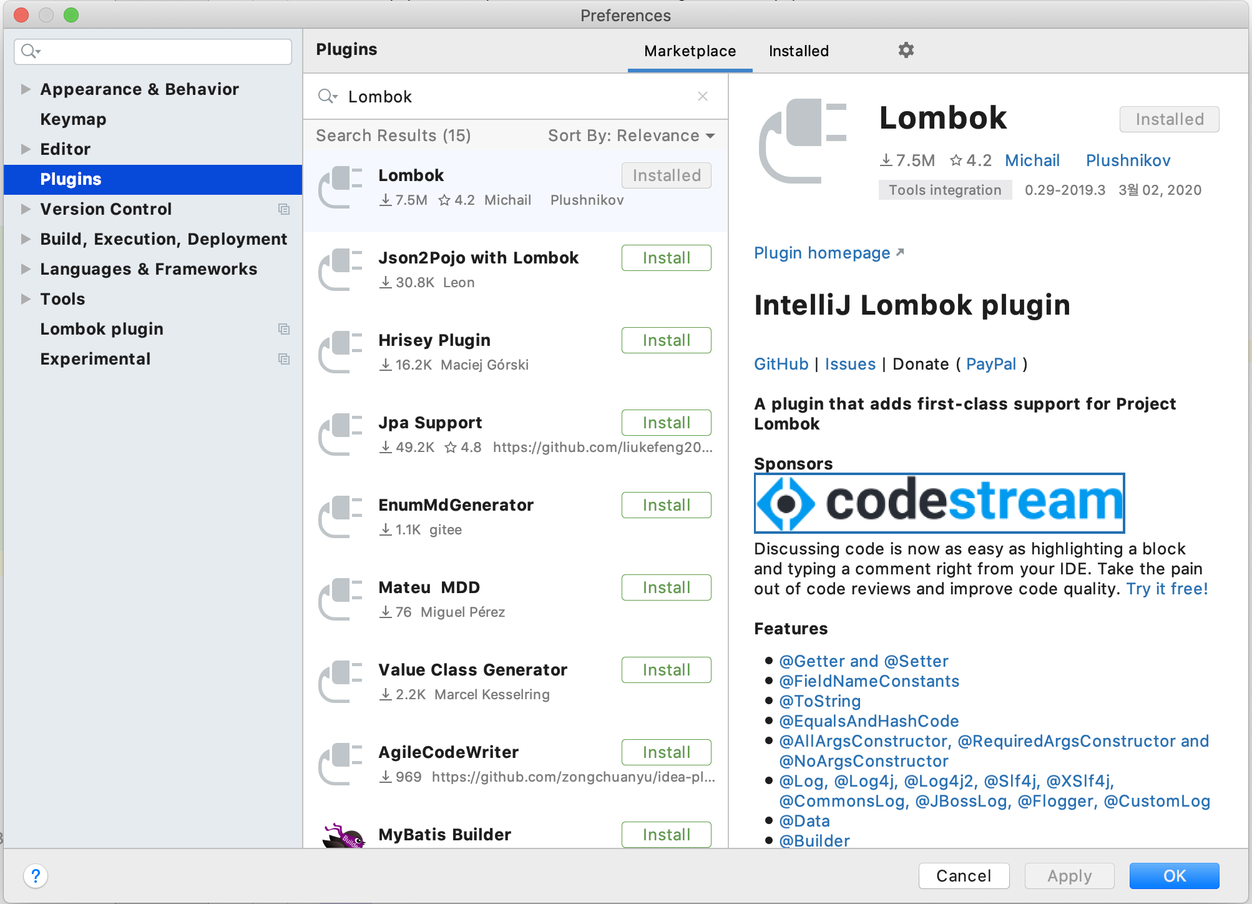The image size is (1252, 904).
Task: Click the project-level icon beside Experimental
Action: pyautogui.click(x=284, y=359)
